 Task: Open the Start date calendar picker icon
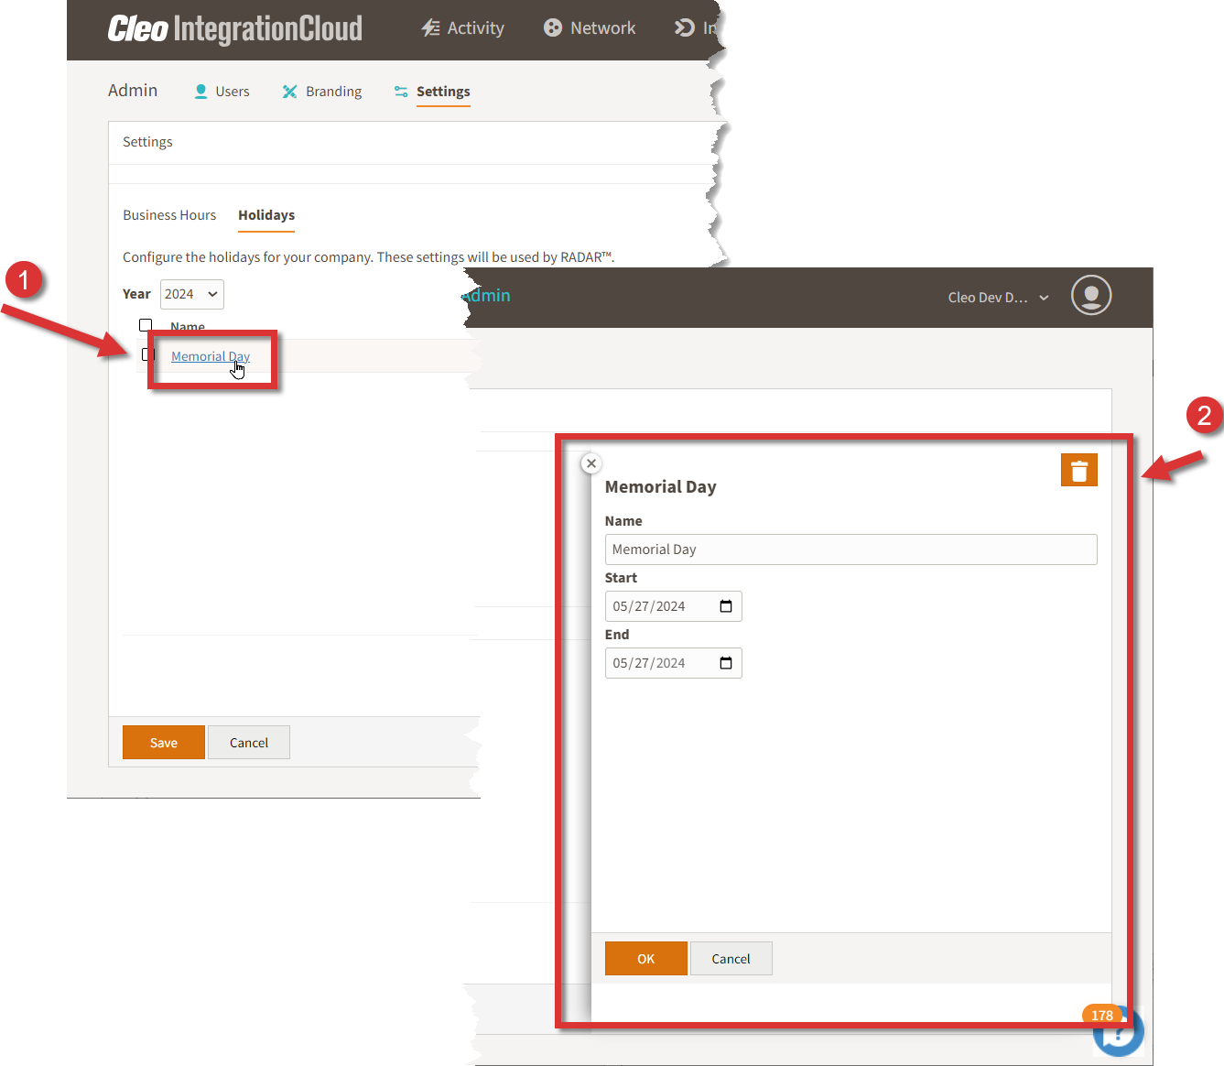(726, 606)
